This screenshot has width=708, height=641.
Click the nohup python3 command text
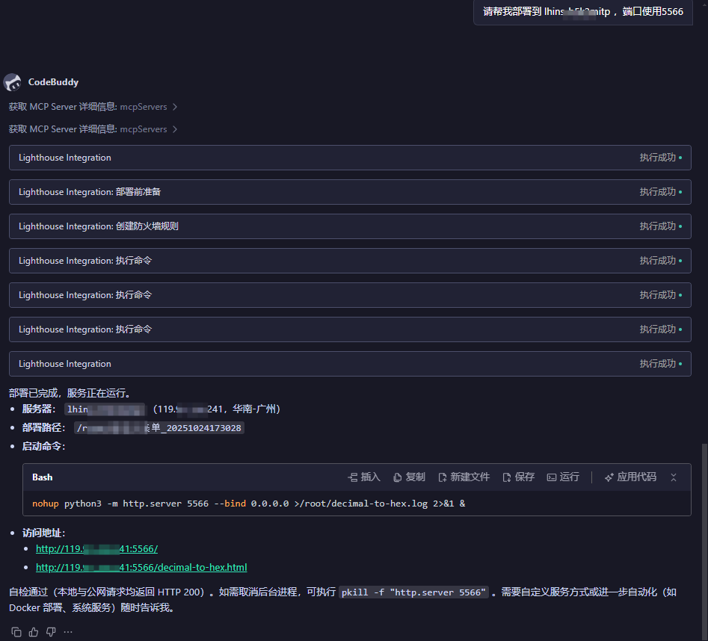tap(248, 504)
